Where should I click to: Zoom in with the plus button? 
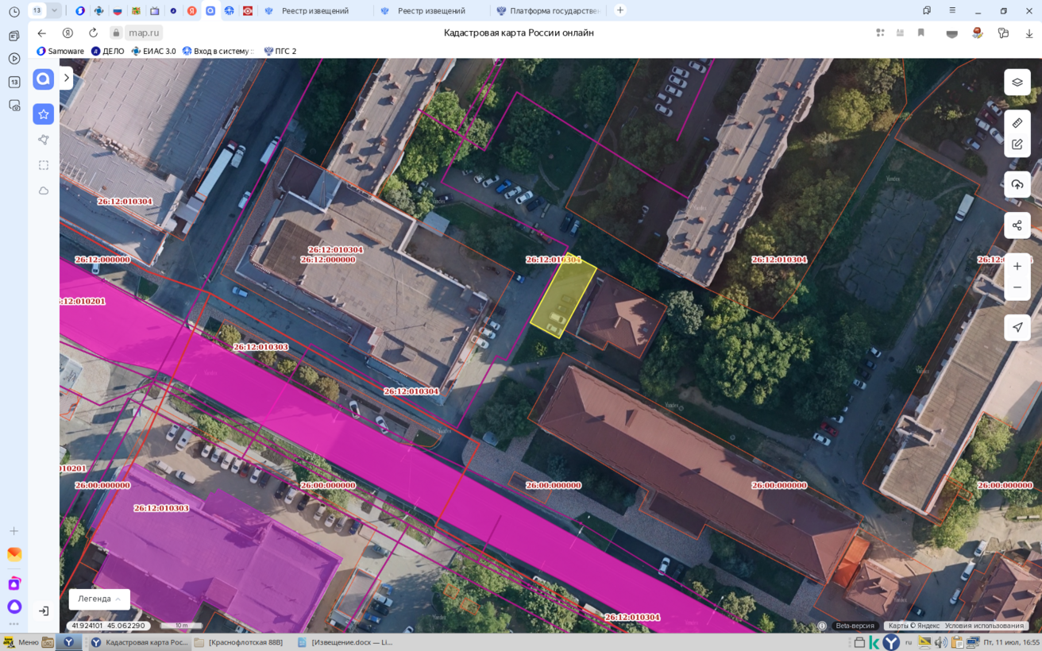[1017, 267]
